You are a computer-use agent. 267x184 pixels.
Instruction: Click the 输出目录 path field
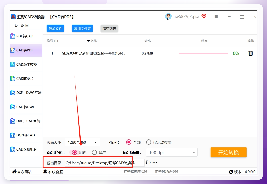104,163
